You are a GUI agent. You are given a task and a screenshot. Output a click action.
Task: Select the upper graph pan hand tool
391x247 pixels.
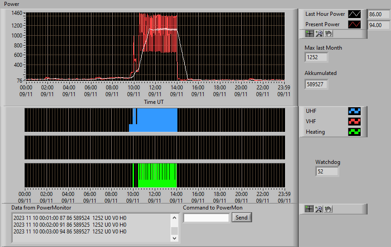tap(329, 33)
